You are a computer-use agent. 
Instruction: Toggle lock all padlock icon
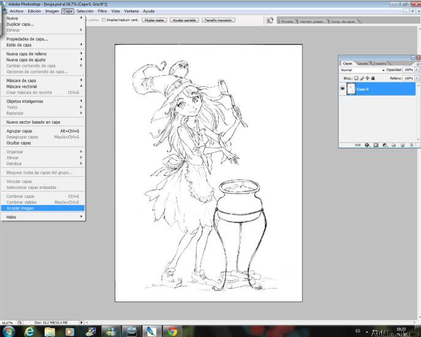pyautogui.click(x=373, y=78)
